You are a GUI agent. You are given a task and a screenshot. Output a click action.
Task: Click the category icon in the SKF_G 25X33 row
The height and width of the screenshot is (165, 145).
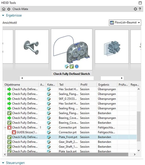(49, 99)
